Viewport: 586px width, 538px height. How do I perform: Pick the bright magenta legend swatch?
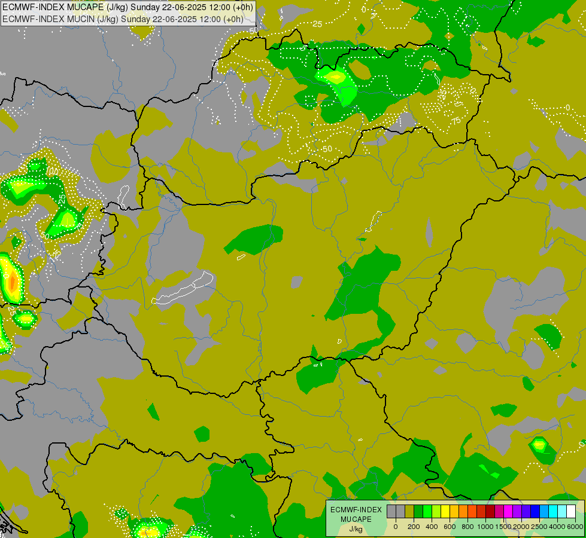click(x=509, y=511)
